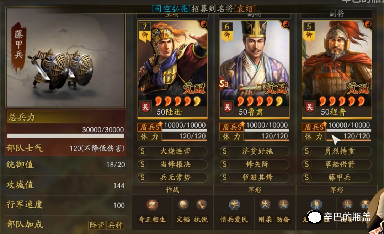Select the 文韬 trait icon
The image size is (384, 234).
click(183, 205)
